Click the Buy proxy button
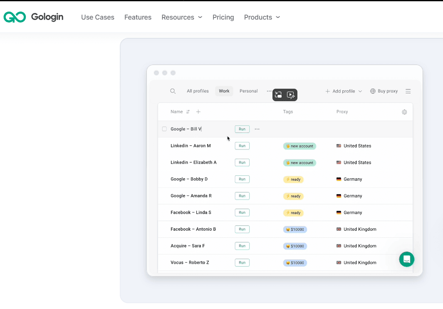 click(x=384, y=91)
